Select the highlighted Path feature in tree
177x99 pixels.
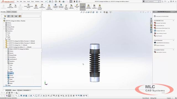[11, 73]
